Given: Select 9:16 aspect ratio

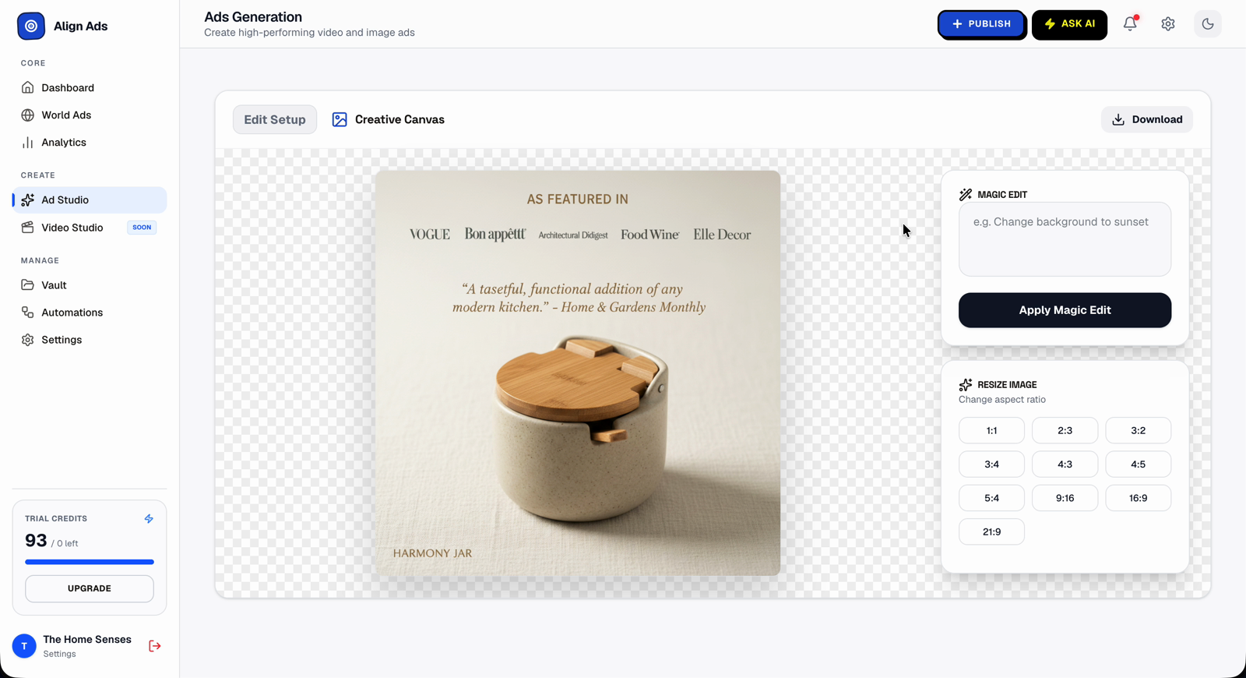Looking at the screenshot, I should click(1065, 498).
